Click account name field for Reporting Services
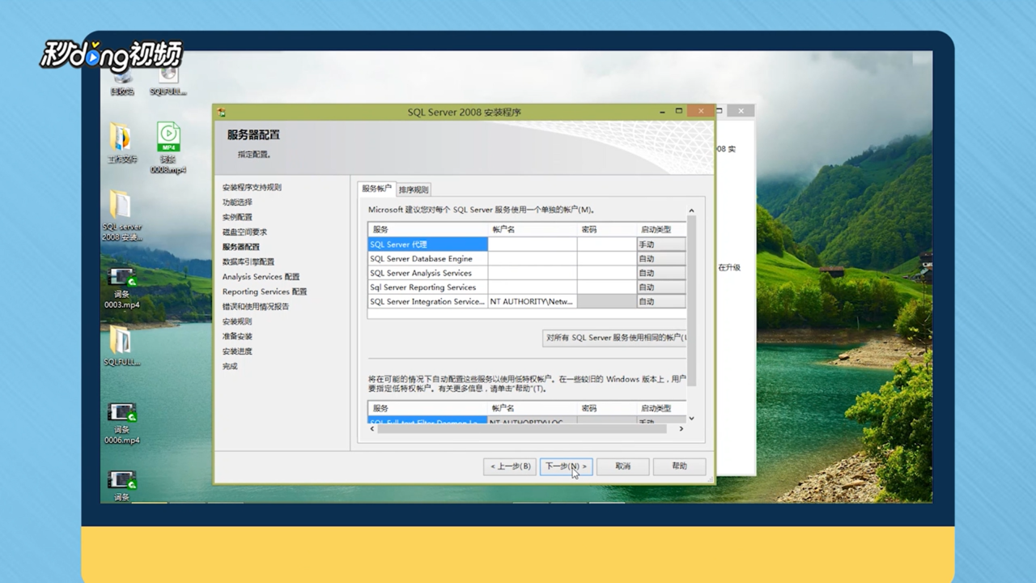 [533, 287]
